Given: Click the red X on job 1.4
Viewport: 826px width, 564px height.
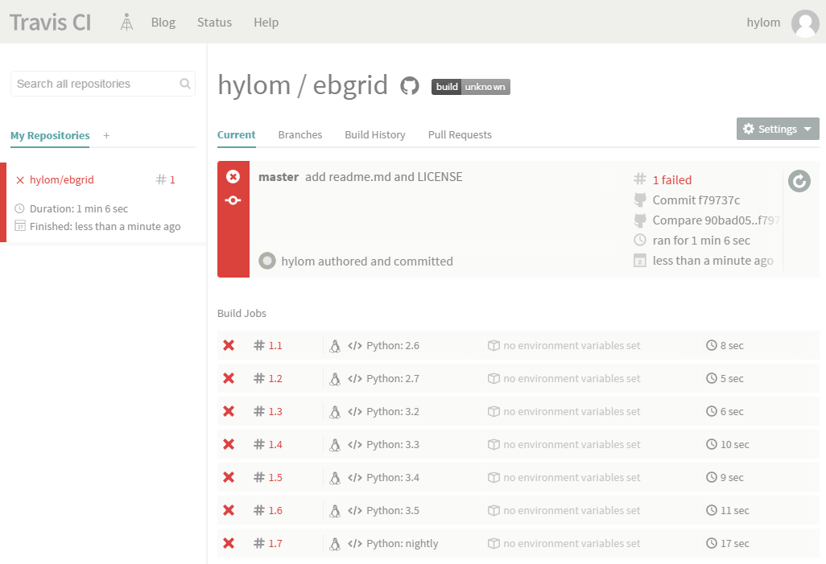Looking at the screenshot, I should (x=229, y=444).
